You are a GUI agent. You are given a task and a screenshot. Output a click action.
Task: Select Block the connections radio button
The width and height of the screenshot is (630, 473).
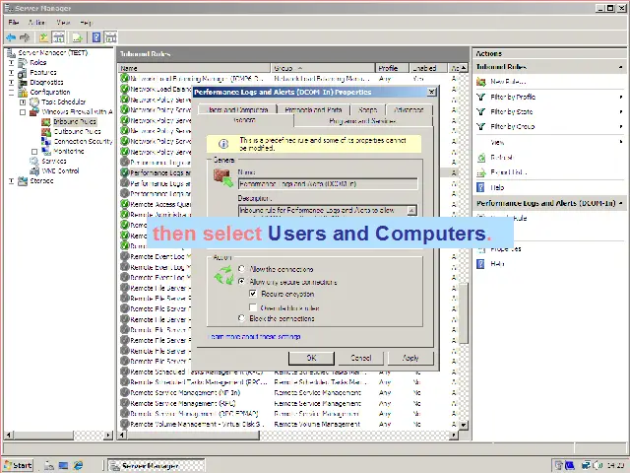pos(241,318)
